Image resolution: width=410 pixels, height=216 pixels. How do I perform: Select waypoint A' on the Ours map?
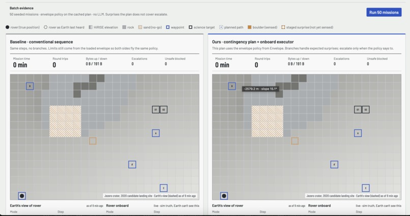tap(334, 164)
